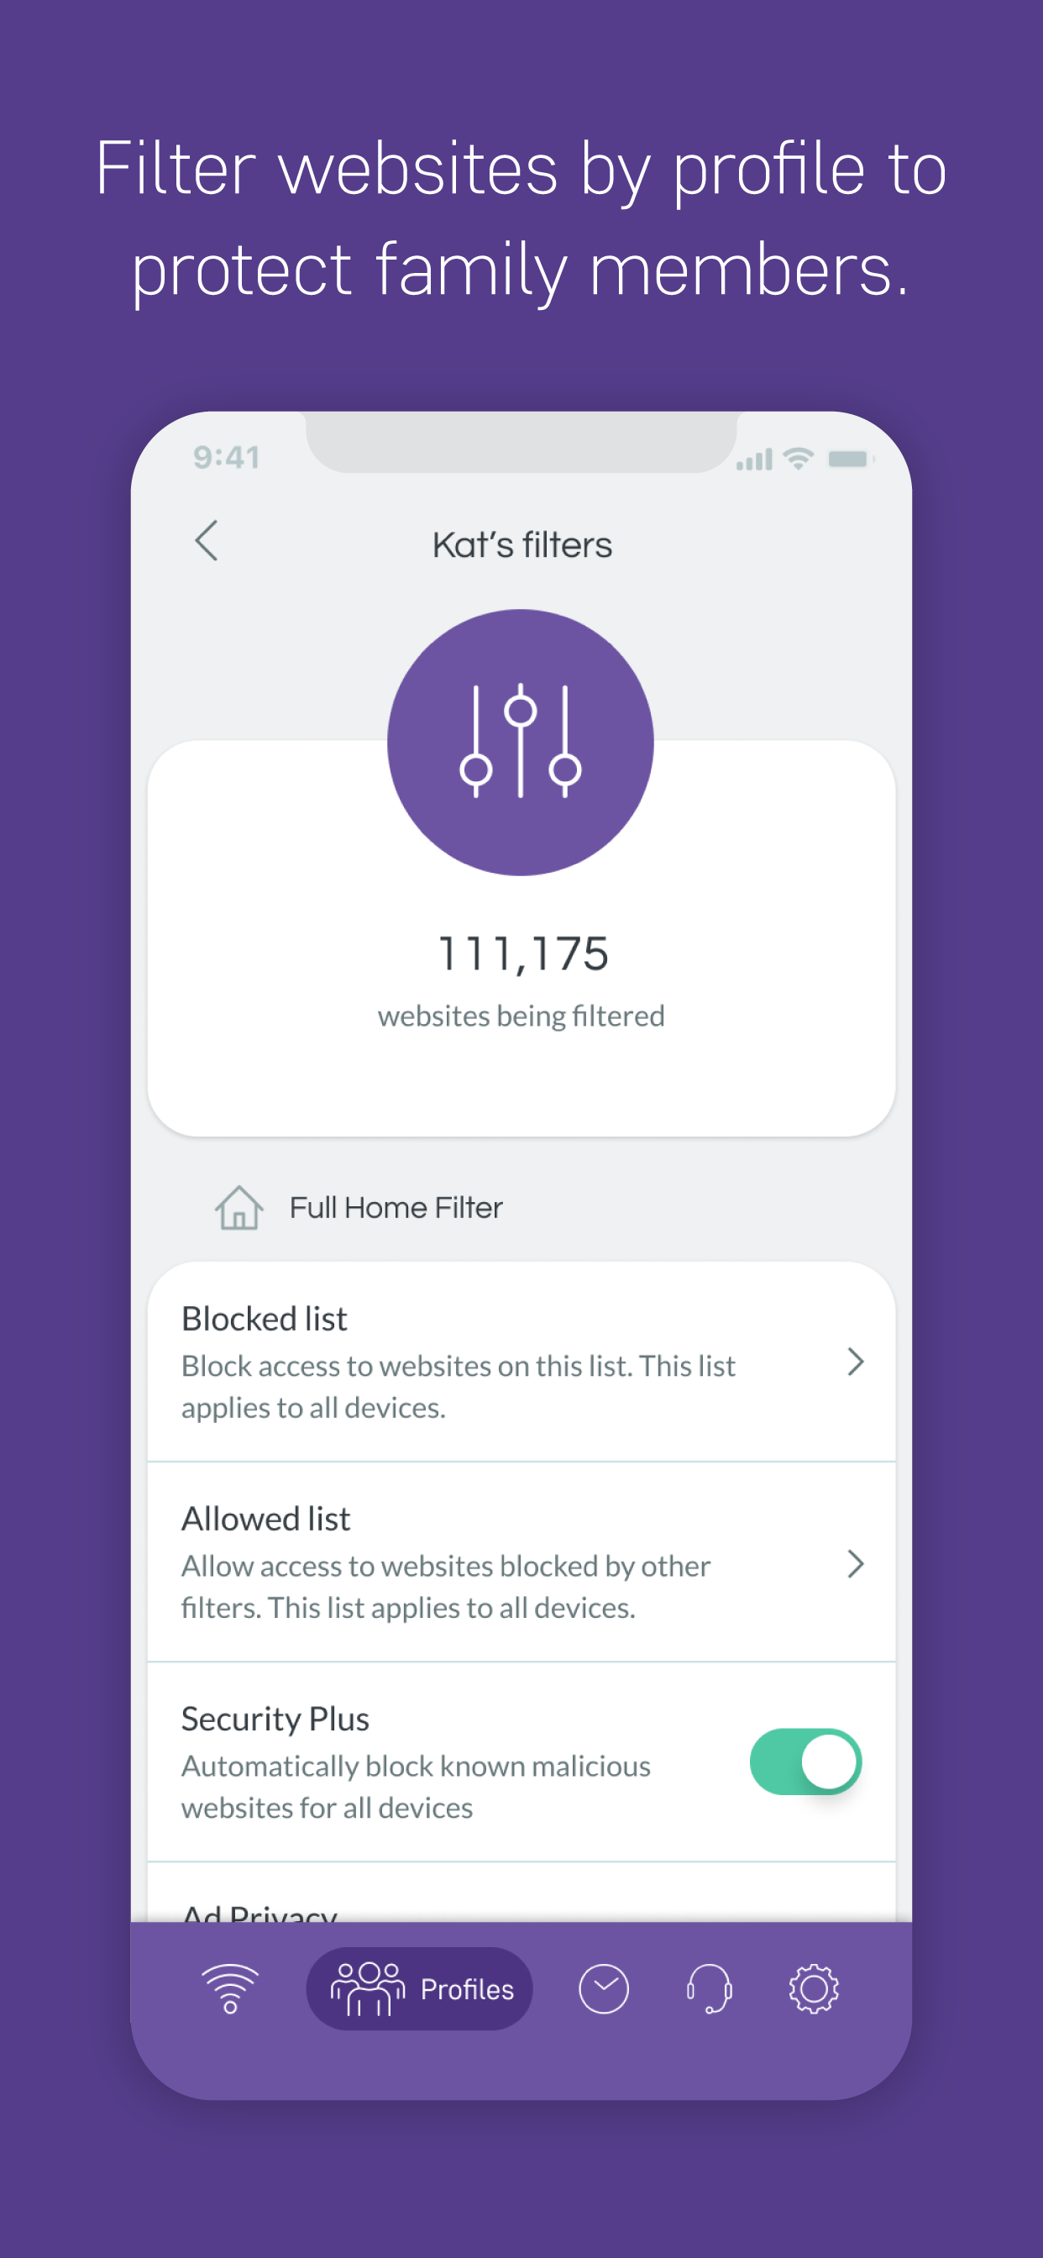The width and height of the screenshot is (1043, 2258).
Task: Tap the phone status bar Wi-Fi indicator
Action: 799,458
